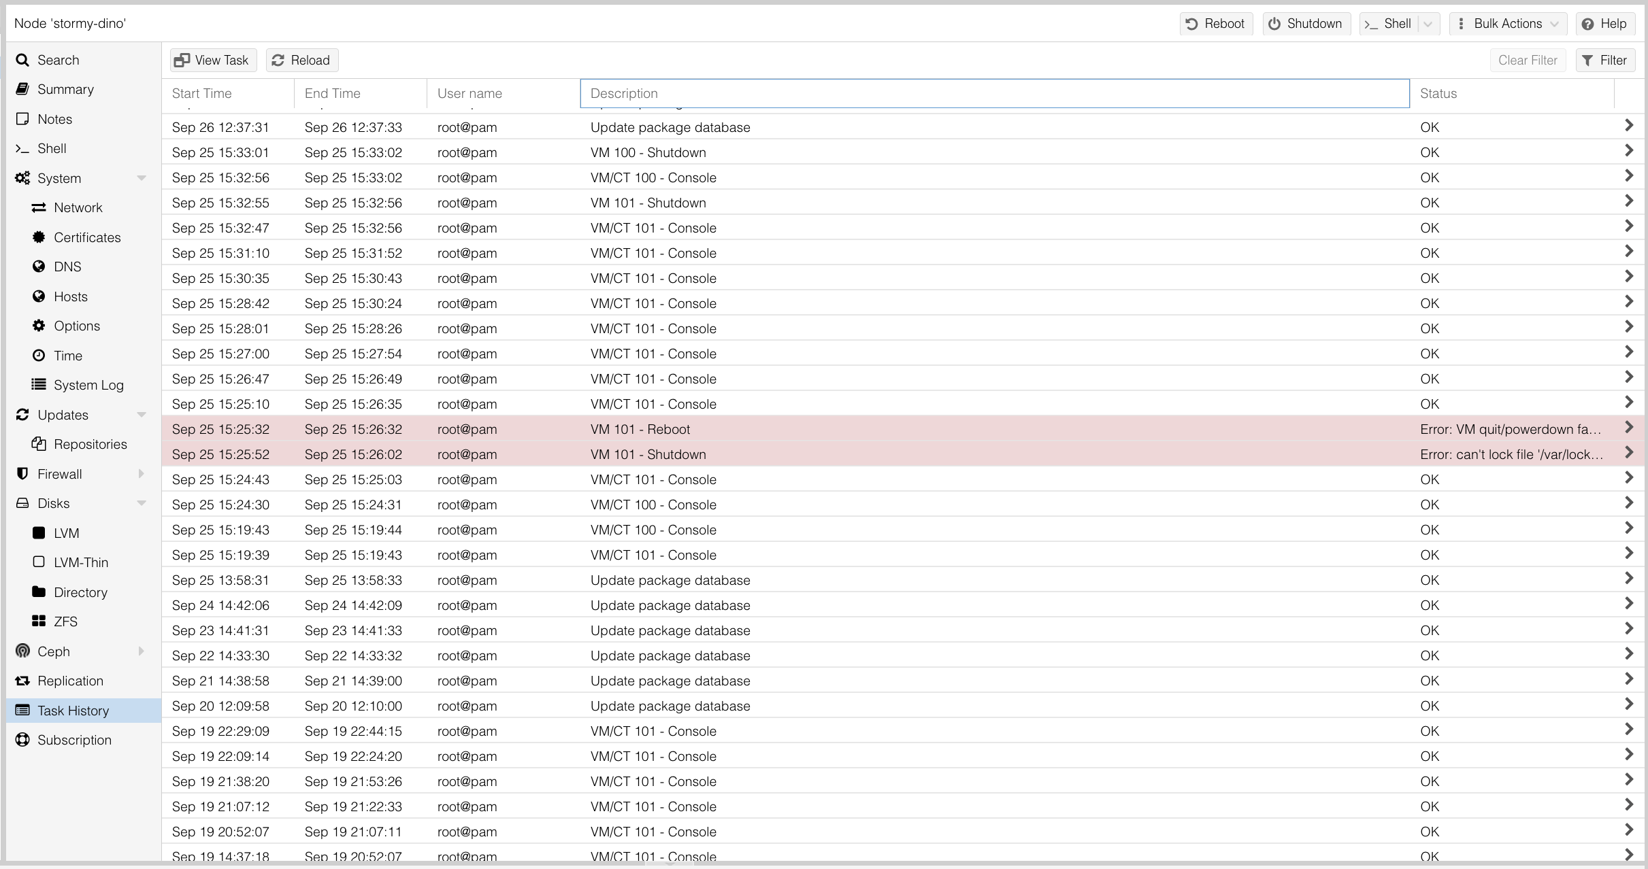Screen dimensions: 1648x869
Task: Click the Replication sidebar icon
Action: (22, 681)
